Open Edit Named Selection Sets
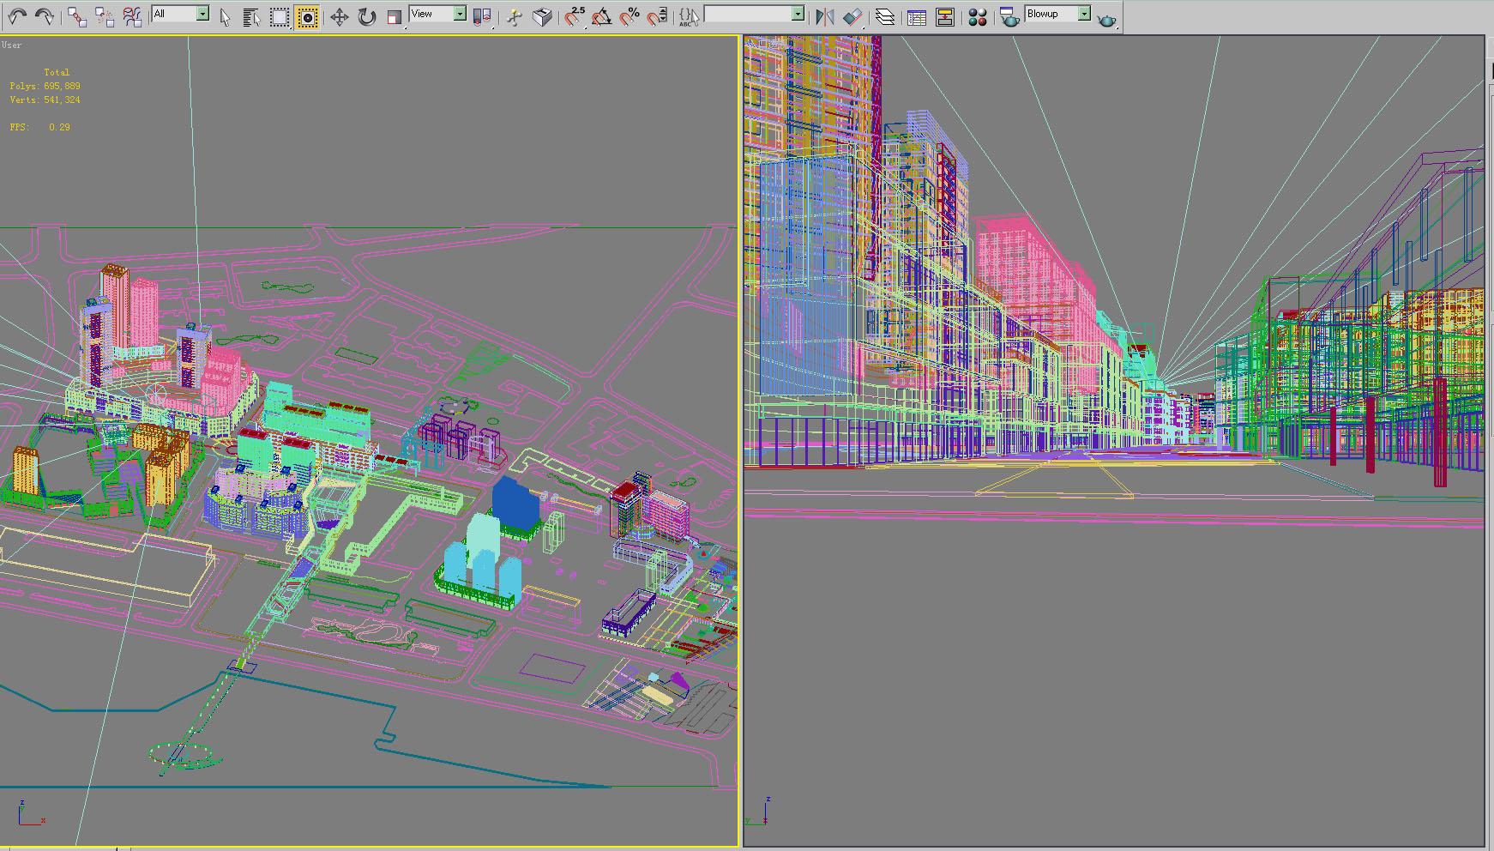 coord(689,16)
